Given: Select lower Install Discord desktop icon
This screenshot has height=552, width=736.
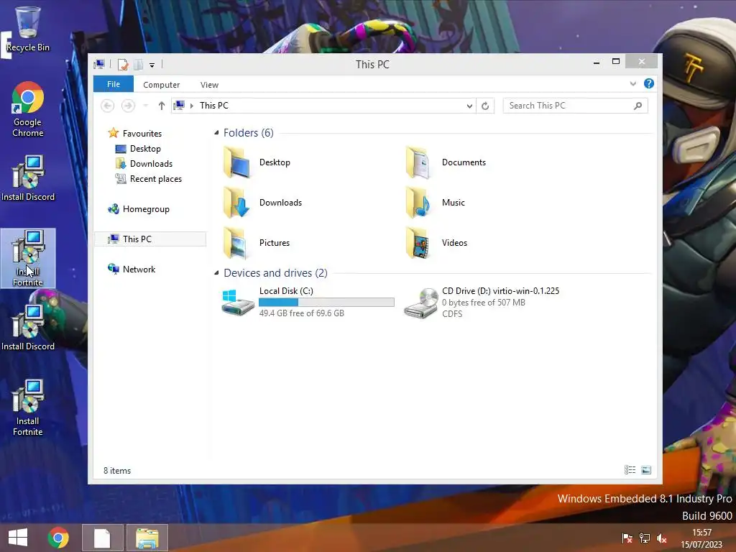Looking at the screenshot, I should click(28, 328).
